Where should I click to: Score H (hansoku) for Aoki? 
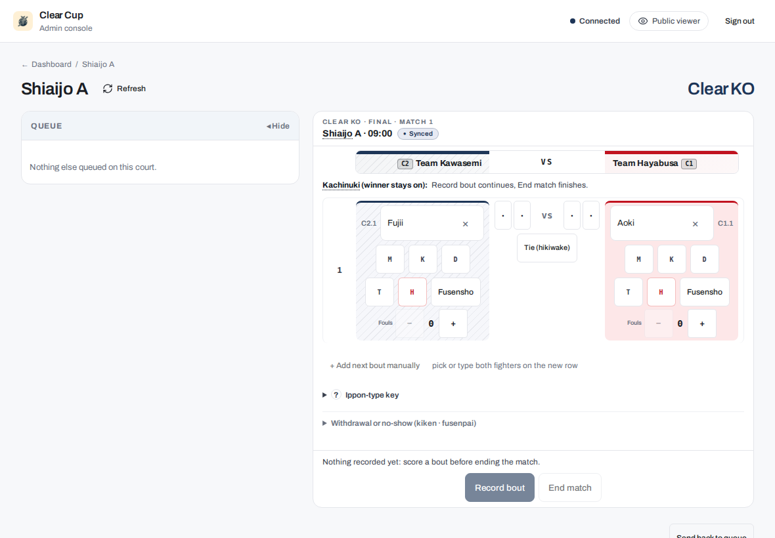(x=661, y=292)
